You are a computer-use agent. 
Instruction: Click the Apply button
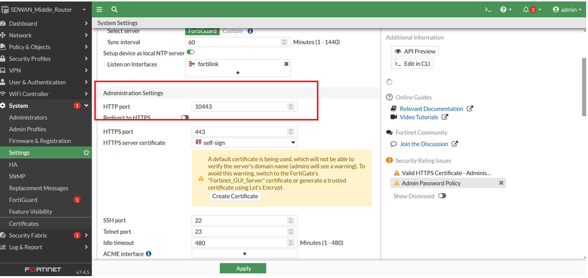[x=242, y=268]
